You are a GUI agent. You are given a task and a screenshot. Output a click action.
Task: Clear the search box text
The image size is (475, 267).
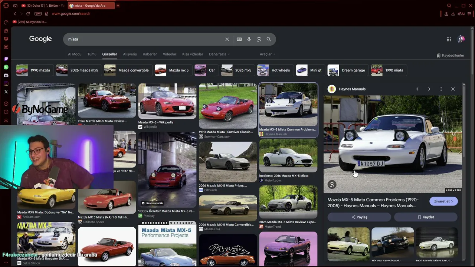tap(227, 39)
